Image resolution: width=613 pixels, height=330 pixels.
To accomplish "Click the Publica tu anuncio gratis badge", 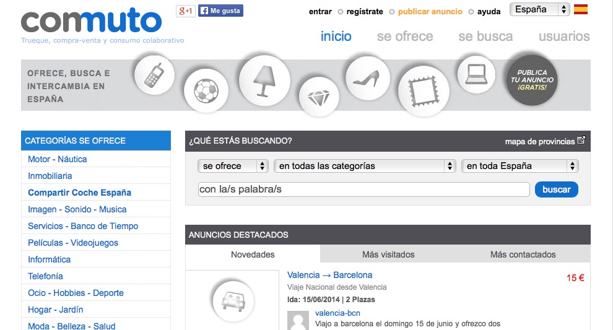I will pyautogui.click(x=535, y=80).
